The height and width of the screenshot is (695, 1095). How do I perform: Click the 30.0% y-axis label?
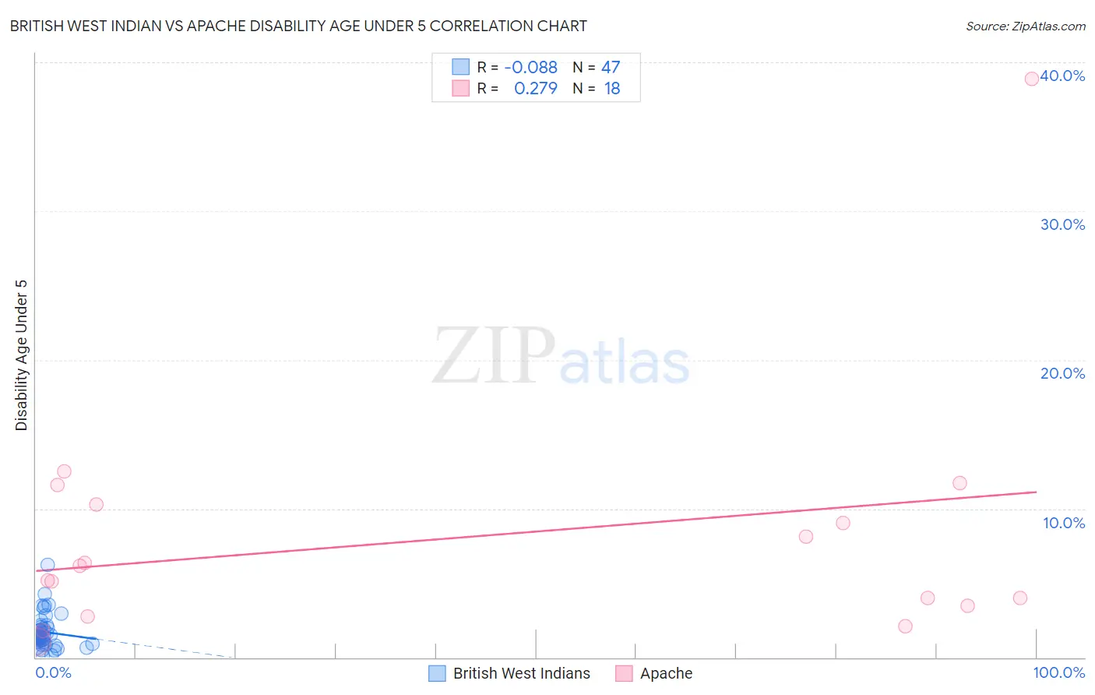pos(1062,224)
